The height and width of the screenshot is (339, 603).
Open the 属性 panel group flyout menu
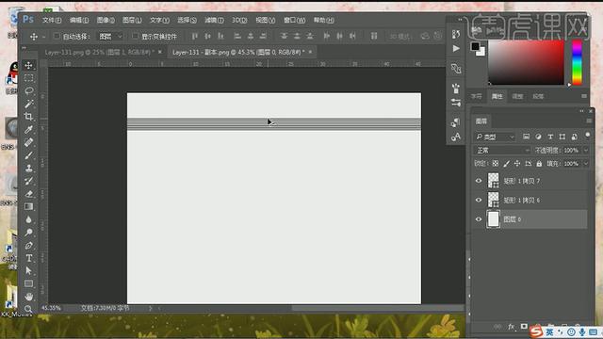point(584,96)
